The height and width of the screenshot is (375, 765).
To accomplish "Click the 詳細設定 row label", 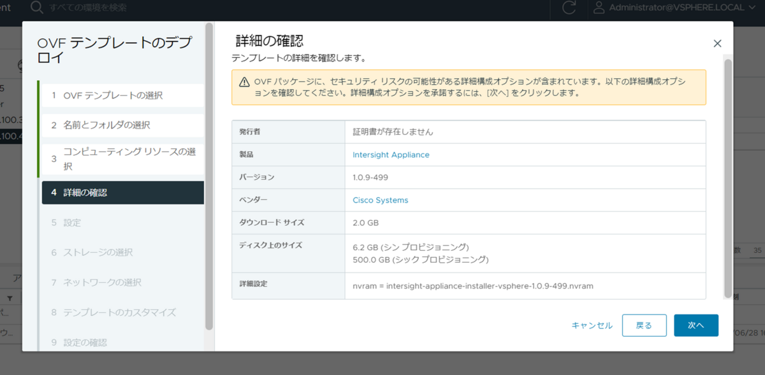I will pyautogui.click(x=253, y=283).
